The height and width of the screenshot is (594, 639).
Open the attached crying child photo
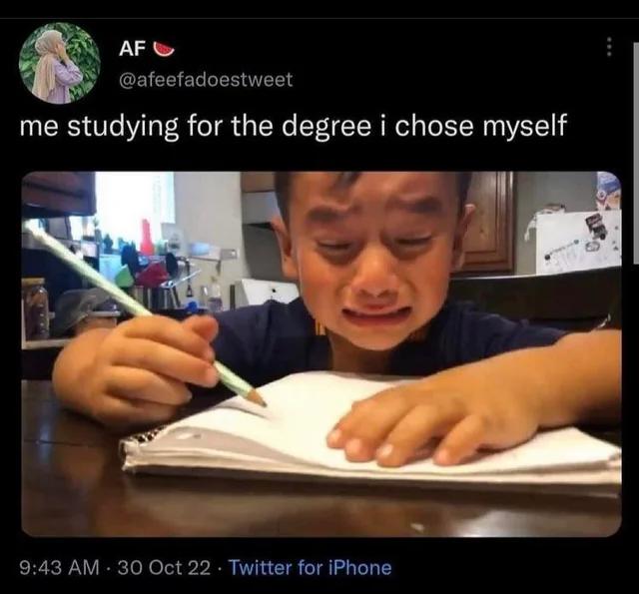tap(321, 353)
